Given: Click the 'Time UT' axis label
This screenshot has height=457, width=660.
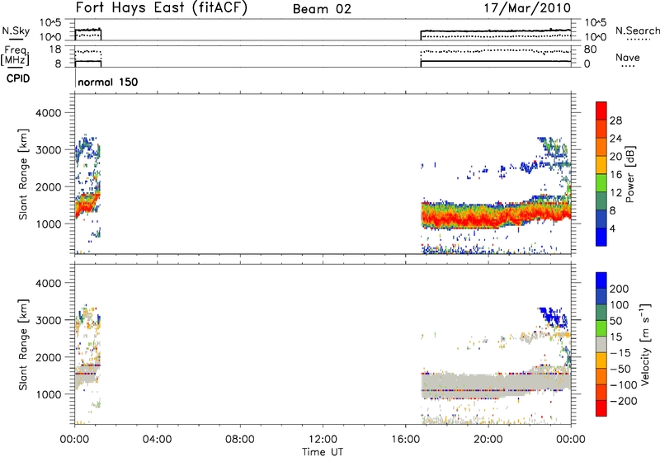Looking at the screenshot, I should (323, 452).
